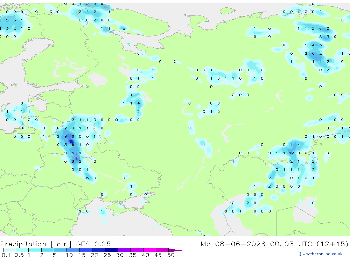Screen dimensions: 350x257
Task: Click legend label '15'
Action: click(x=82, y=255)
